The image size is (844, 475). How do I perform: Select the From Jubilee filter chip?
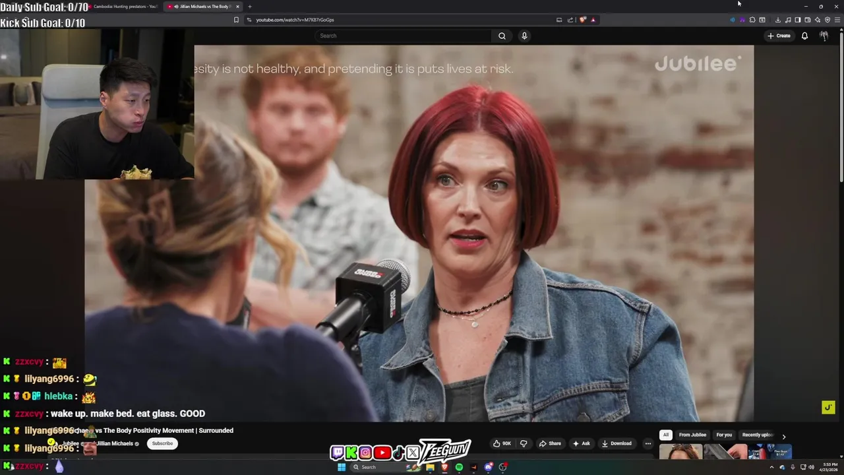coord(692,435)
